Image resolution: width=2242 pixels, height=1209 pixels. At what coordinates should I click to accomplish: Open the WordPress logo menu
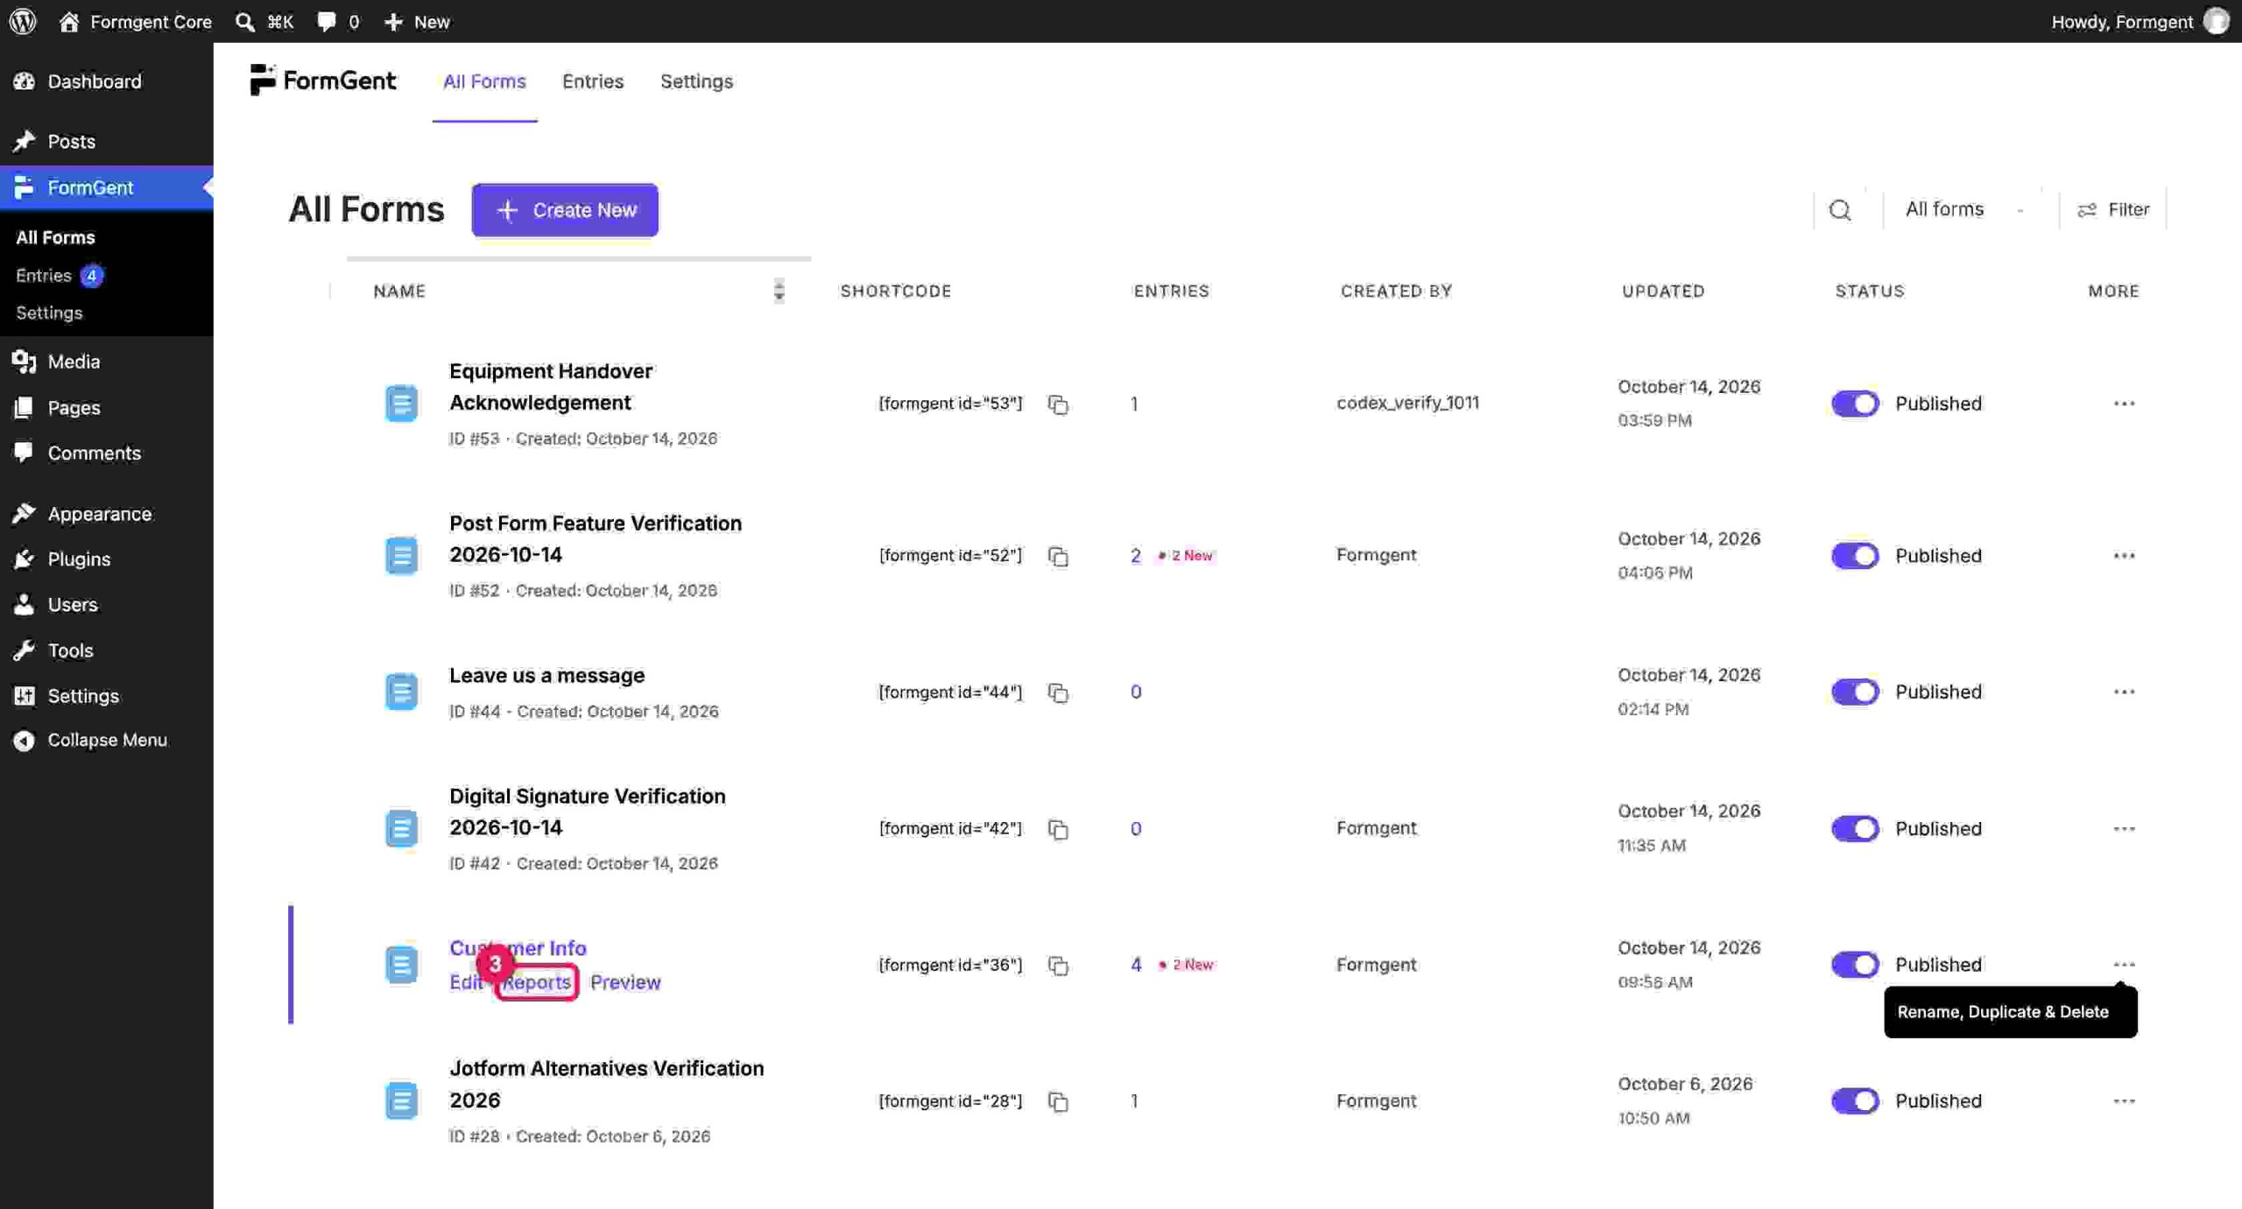click(23, 21)
